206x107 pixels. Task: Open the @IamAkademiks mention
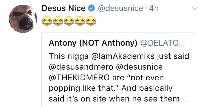(x=124, y=56)
